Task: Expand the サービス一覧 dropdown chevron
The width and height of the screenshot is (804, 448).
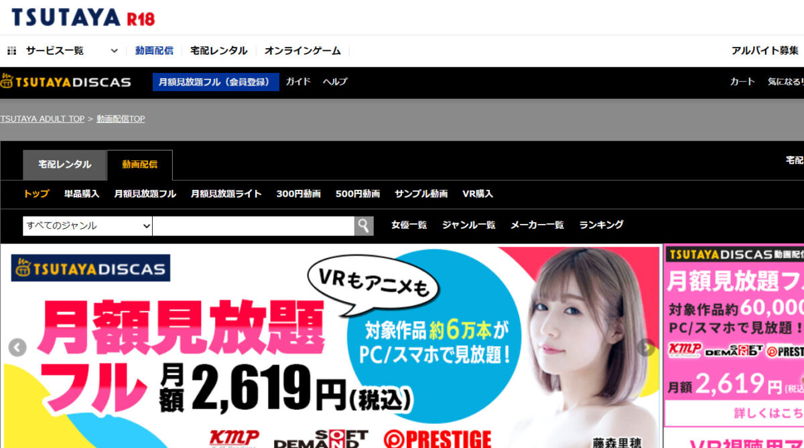Action: 114,51
